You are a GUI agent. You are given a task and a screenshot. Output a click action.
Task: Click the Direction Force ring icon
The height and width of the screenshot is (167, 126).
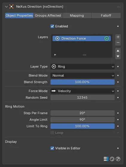click(57, 38)
